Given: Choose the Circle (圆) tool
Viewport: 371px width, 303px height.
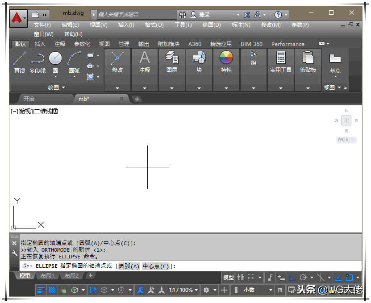Looking at the screenshot, I should (x=55, y=62).
